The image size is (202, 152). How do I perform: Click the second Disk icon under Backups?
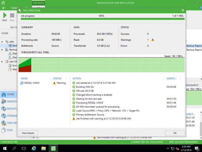pos(10,57)
